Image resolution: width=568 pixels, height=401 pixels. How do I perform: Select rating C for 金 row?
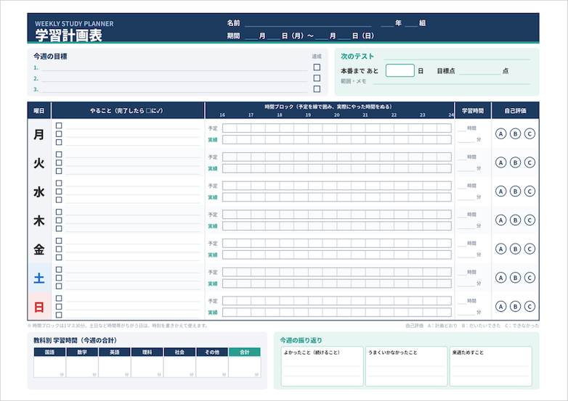530,249
